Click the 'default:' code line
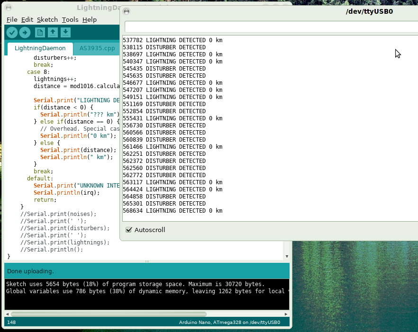 tap(40, 179)
